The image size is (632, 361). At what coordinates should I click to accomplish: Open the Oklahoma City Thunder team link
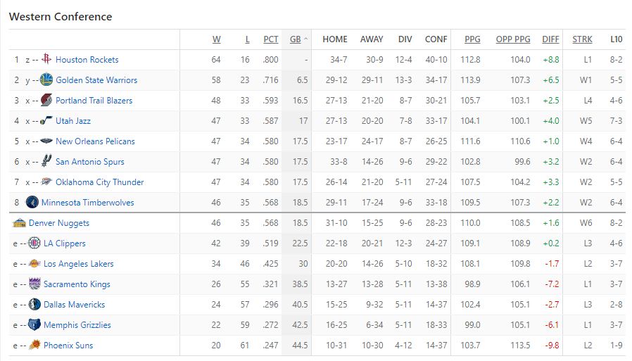[99, 182]
